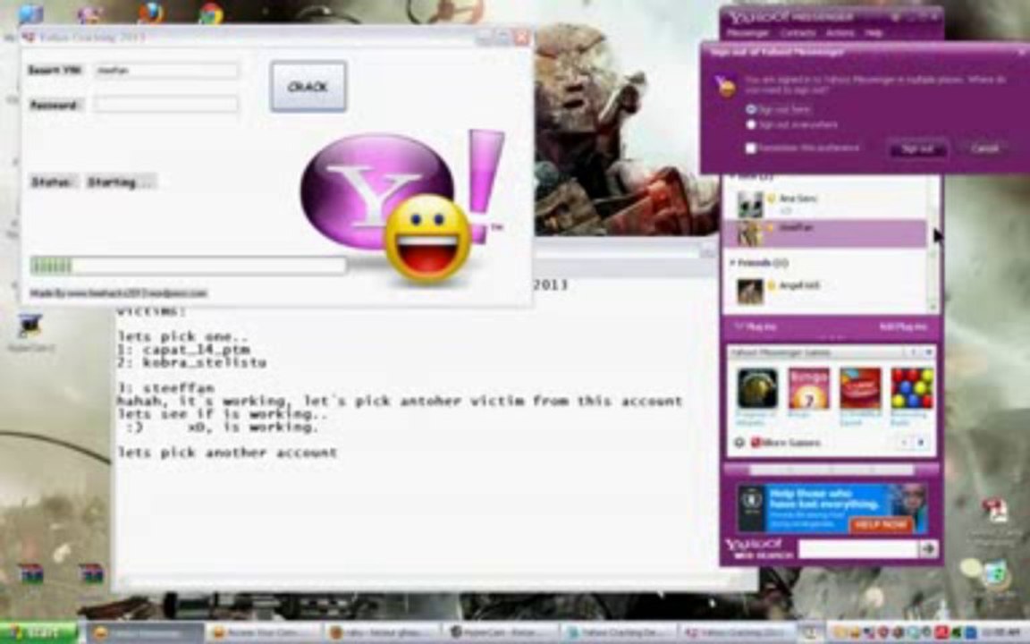Click Cancel in the sign out dialog
The height and width of the screenshot is (644, 1030).
click(x=984, y=148)
